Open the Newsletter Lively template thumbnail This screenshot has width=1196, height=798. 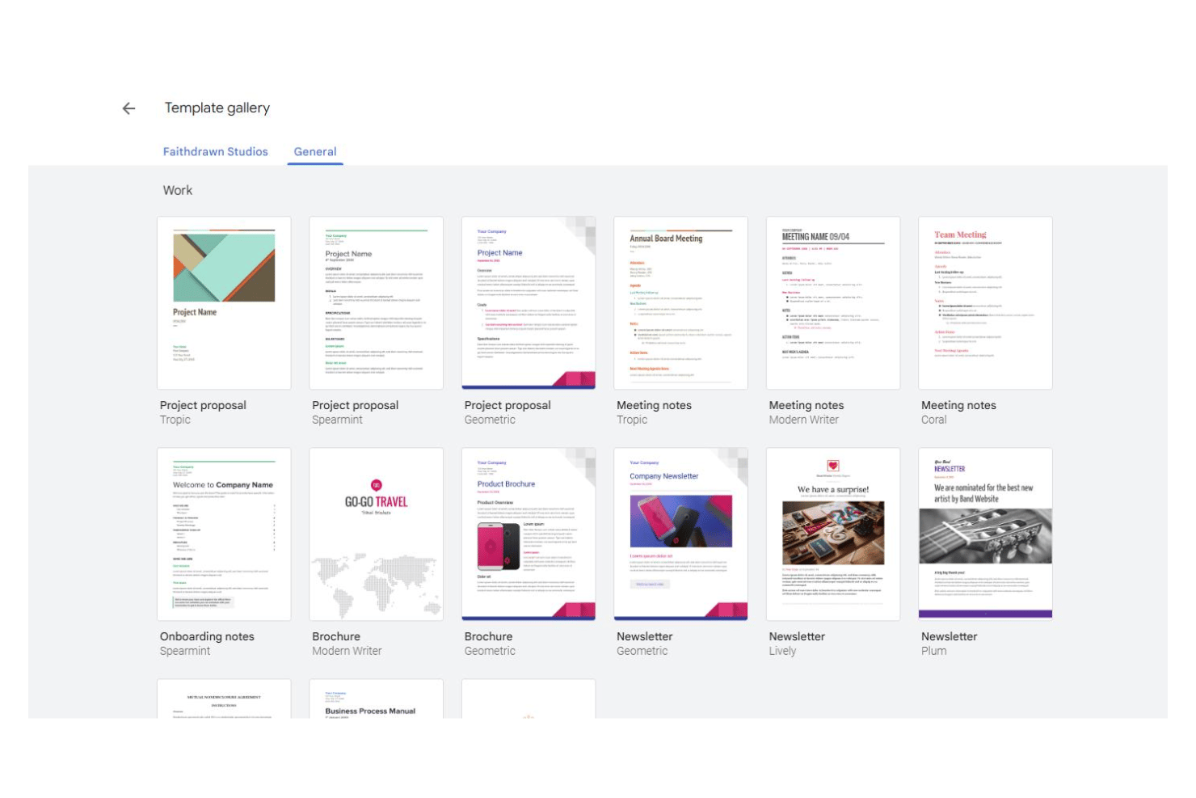833,534
